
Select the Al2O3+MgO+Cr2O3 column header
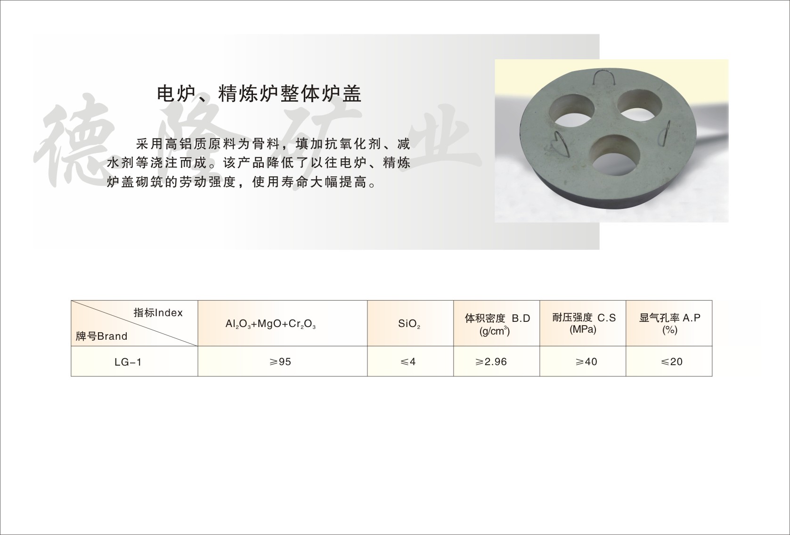(x=270, y=324)
